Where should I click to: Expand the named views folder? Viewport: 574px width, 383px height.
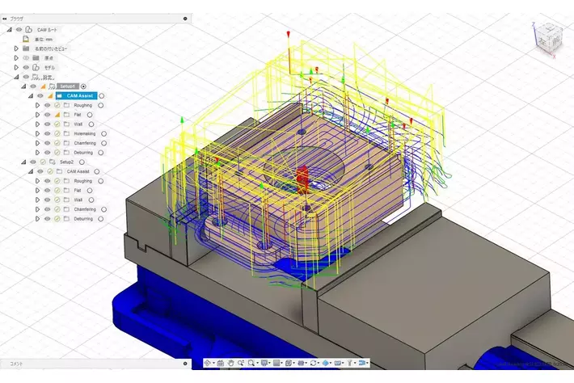[x=15, y=48]
